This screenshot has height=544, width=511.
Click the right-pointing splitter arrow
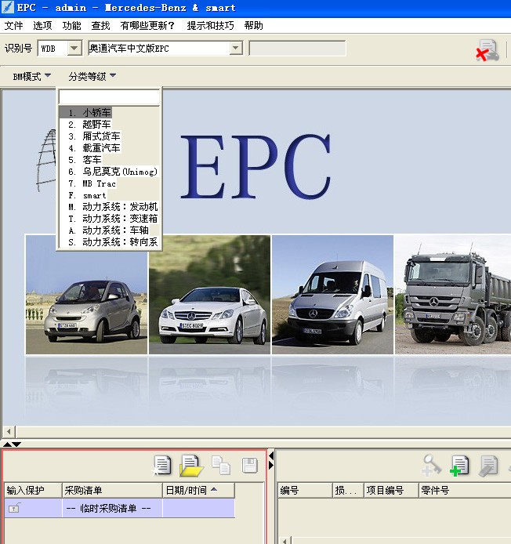tap(271, 465)
